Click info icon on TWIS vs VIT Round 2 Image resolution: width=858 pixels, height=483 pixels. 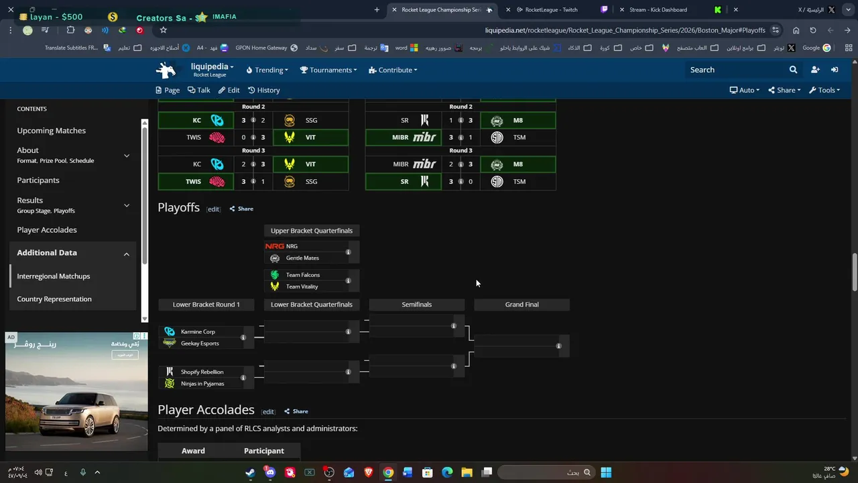253,138
